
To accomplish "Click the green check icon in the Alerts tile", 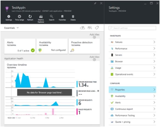I will click(x=33, y=50).
